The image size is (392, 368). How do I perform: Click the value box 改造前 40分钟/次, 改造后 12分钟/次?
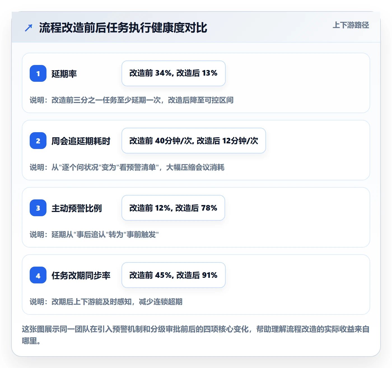[194, 141]
